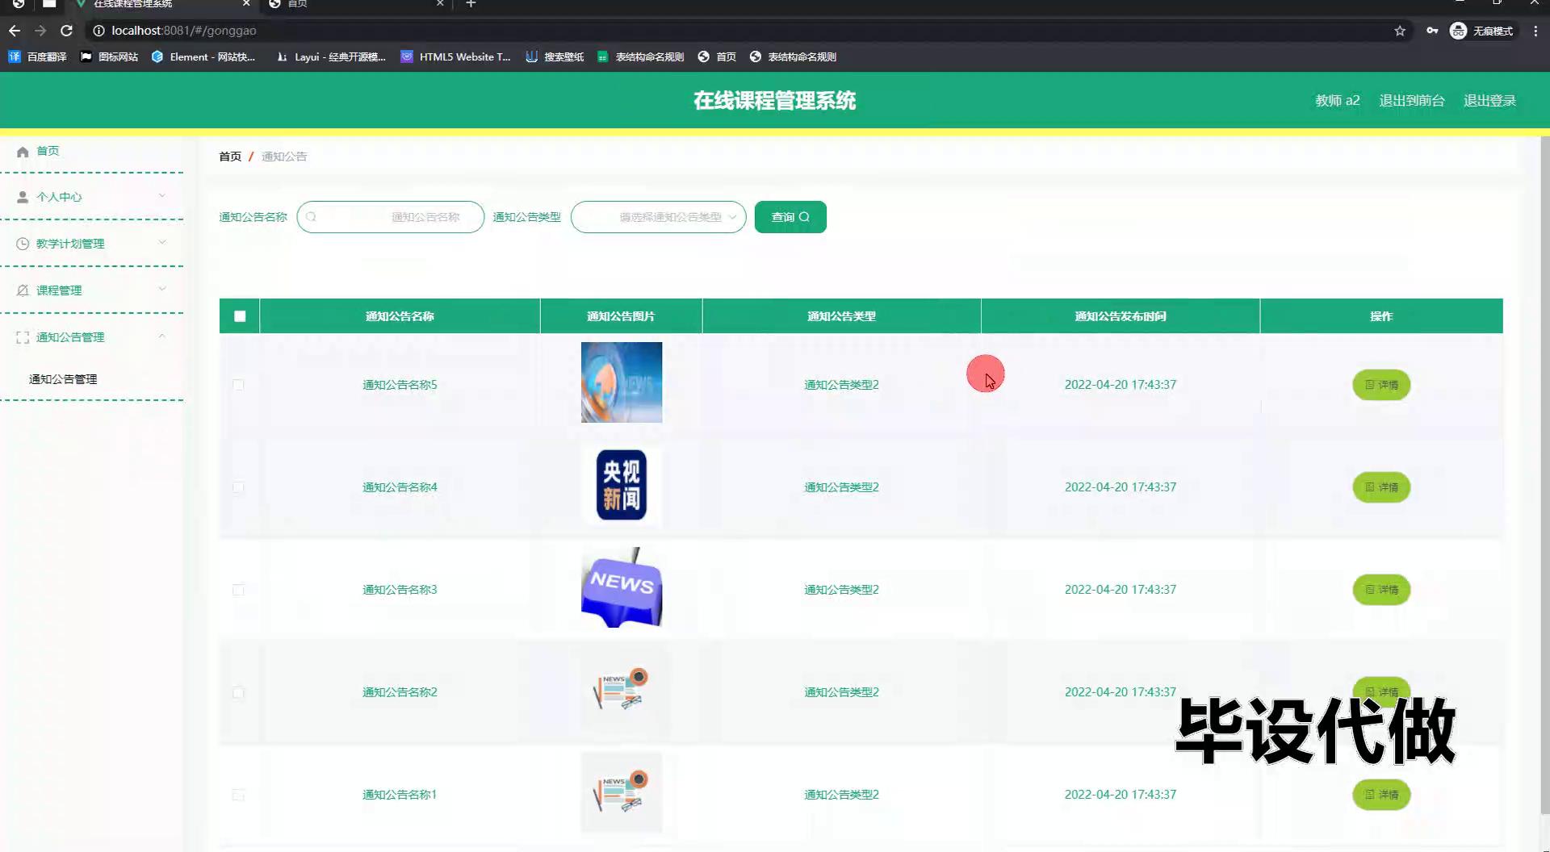Switch to the second browser tab 首页
The image size is (1550, 852).
(355, 4)
